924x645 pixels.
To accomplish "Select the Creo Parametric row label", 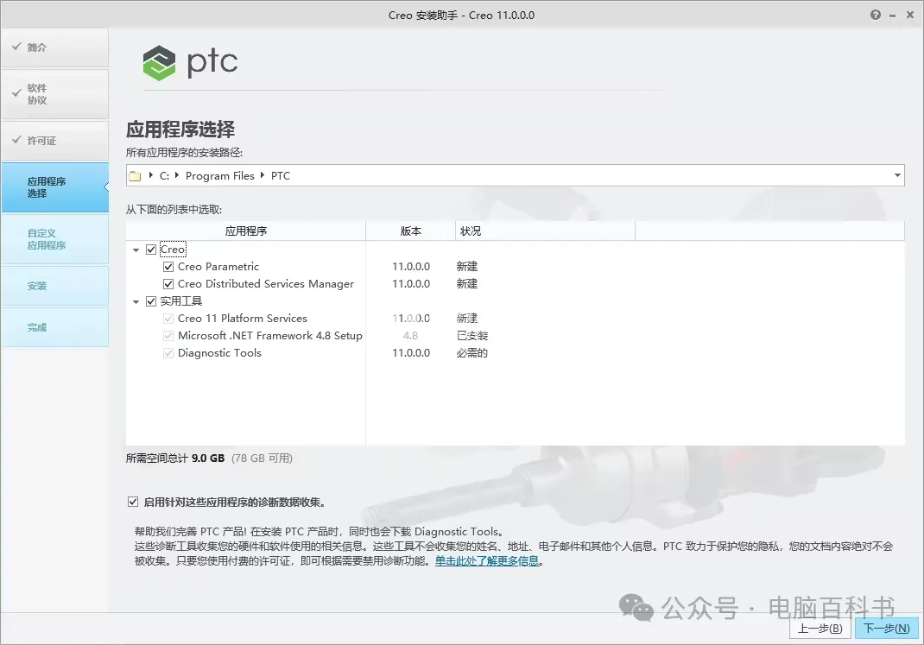I will pyautogui.click(x=218, y=267).
